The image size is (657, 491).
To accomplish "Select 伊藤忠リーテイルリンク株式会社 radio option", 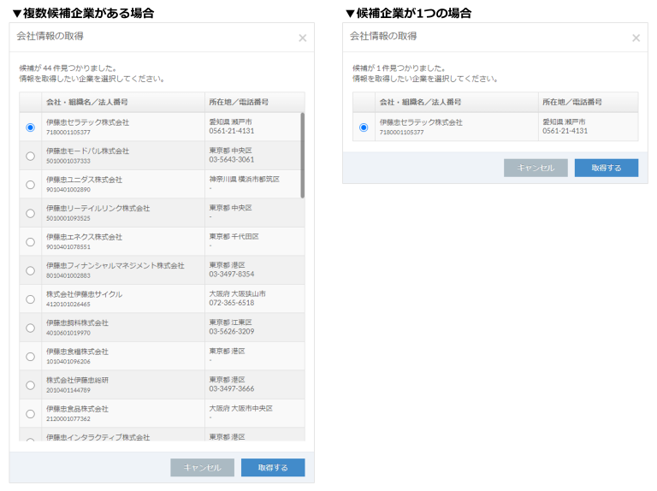I will (30, 213).
